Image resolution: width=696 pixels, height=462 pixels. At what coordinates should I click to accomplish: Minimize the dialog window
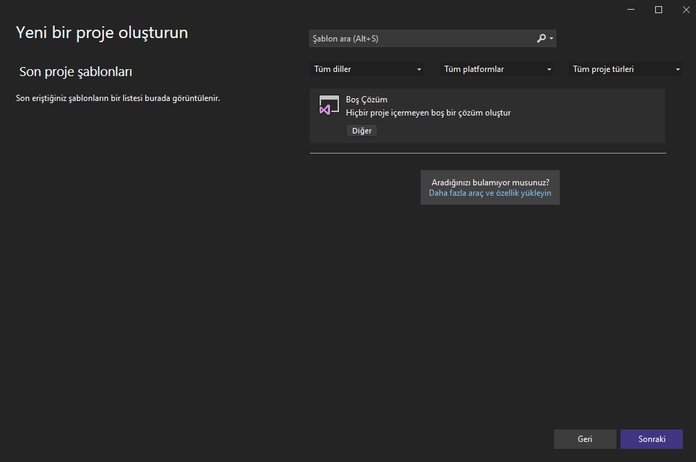(631, 9)
